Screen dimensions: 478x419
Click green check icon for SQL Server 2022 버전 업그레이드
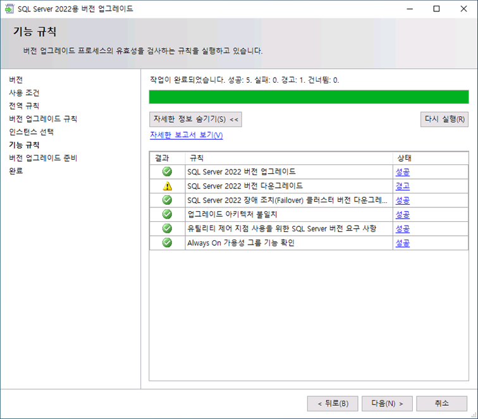tap(167, 171)
